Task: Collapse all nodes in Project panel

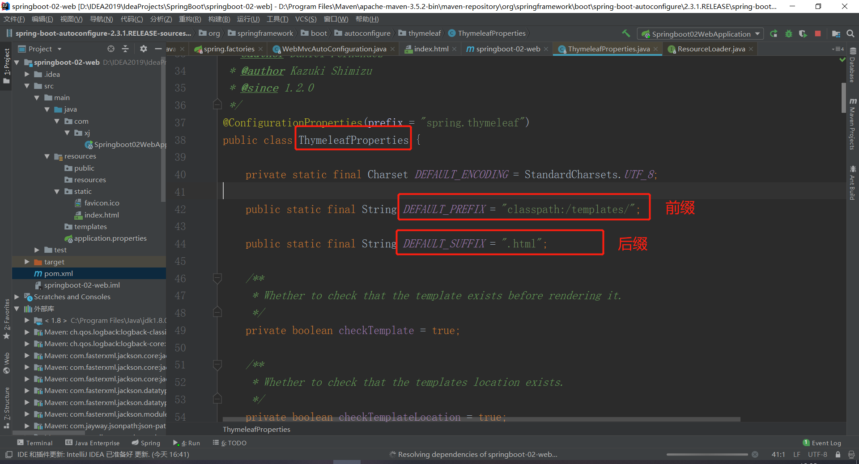Action: click(x=125, y=49)
